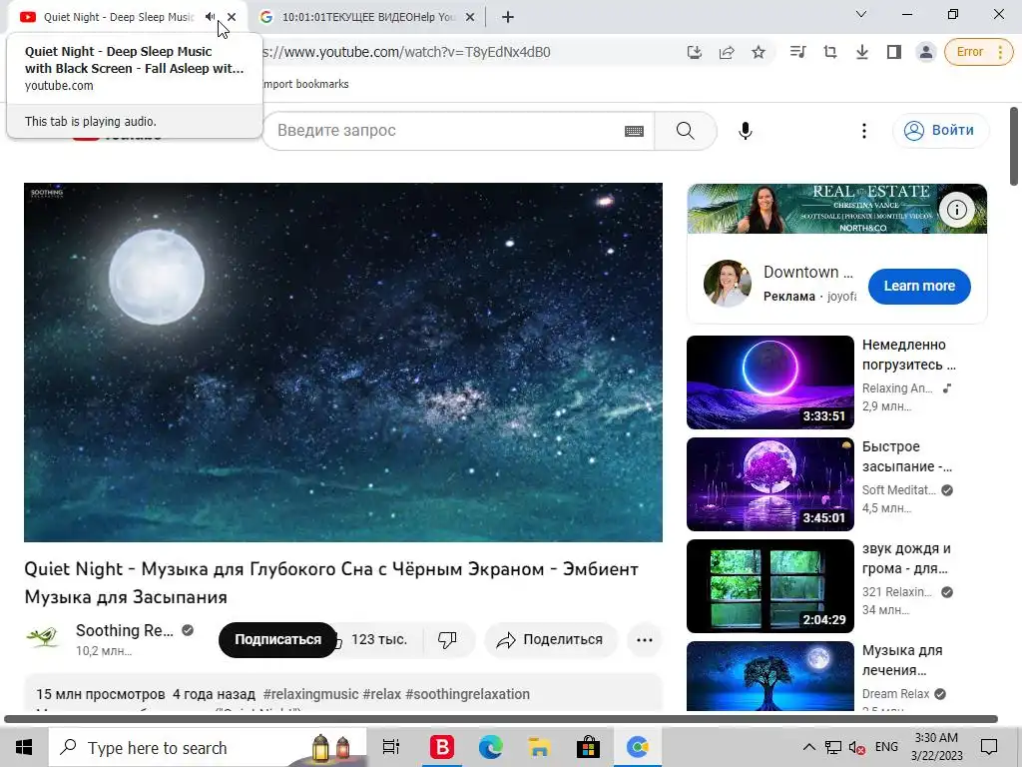Open YouTube settings three-dot menu
This screenshot has width=1022, height=767.
point(863,131)
